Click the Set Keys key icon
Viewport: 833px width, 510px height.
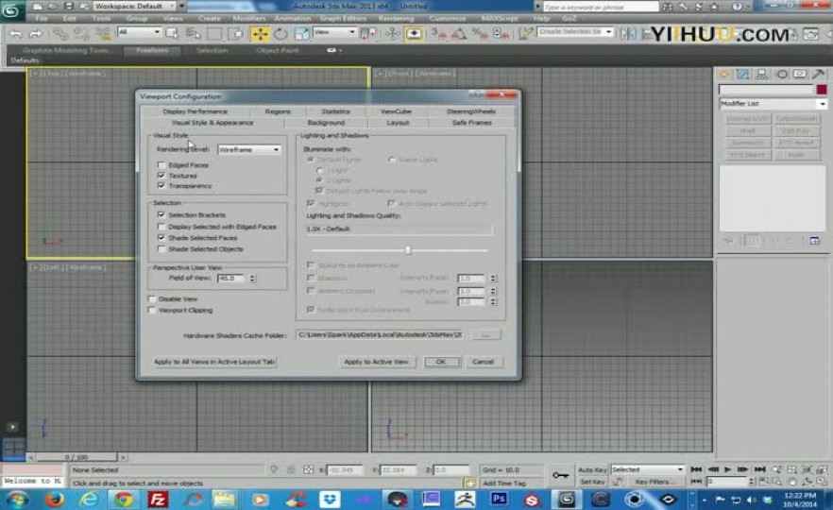pyautogui.click(x=560, y=475)
